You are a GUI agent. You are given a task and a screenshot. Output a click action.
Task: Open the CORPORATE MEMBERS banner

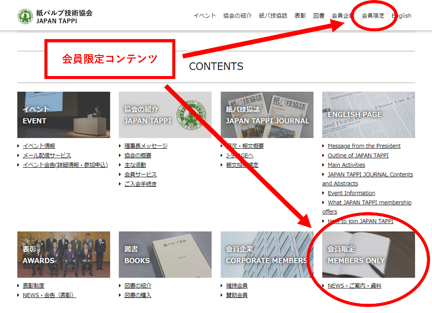coord(267,254)
